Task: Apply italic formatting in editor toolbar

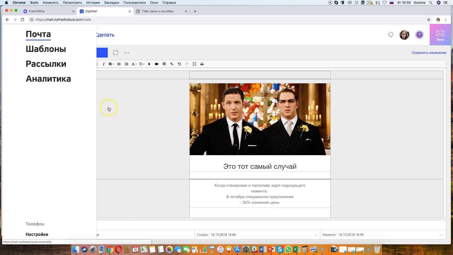Action: pos(104,64)
